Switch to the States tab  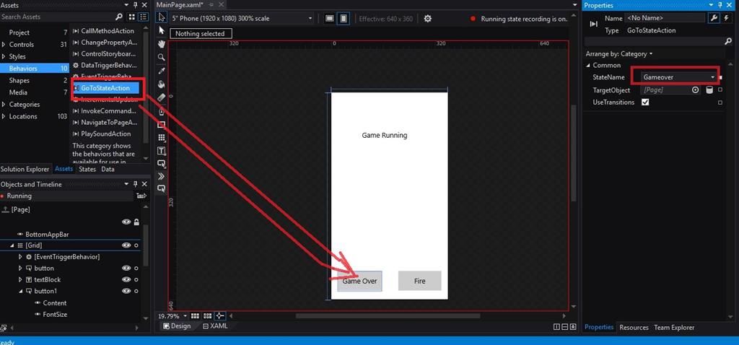pyautogui.click(x=87, y=169)
